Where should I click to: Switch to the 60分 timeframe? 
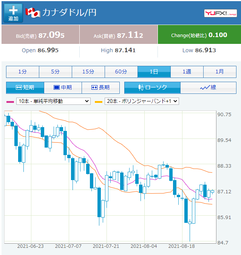click(121, 72)
